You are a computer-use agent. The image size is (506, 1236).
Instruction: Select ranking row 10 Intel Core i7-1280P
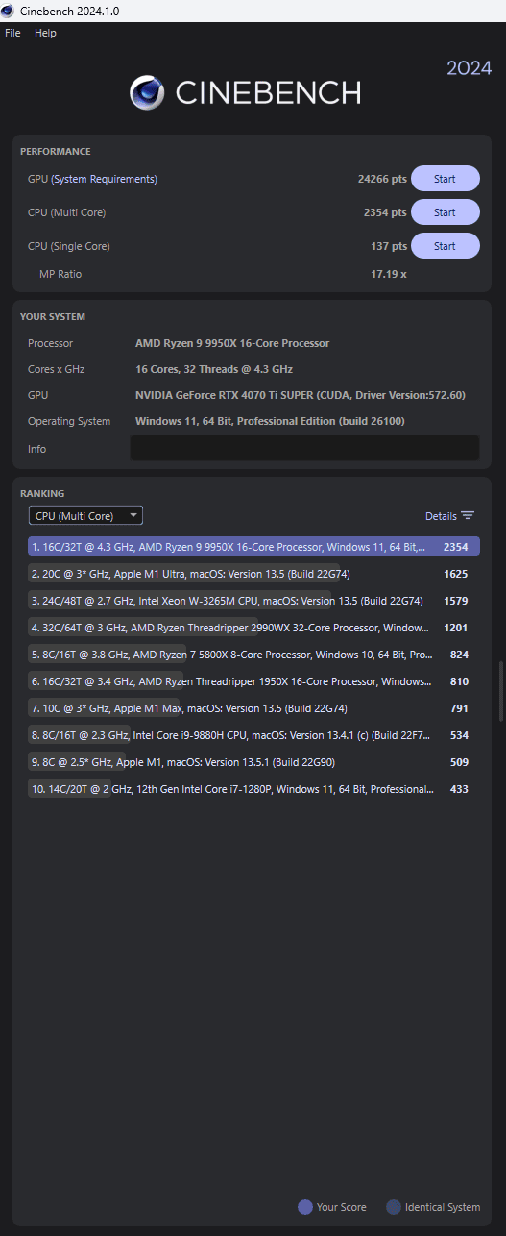pyautogui.click(x=253, y=789)
